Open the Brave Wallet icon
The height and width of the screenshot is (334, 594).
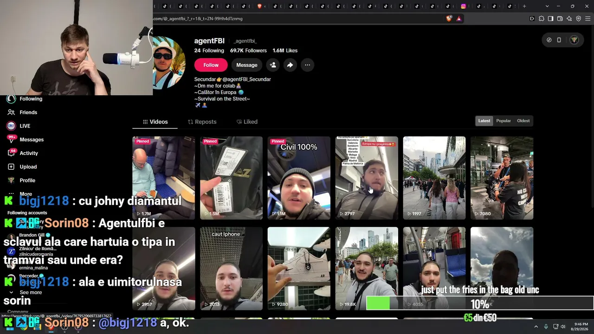(x=560, y=19)
